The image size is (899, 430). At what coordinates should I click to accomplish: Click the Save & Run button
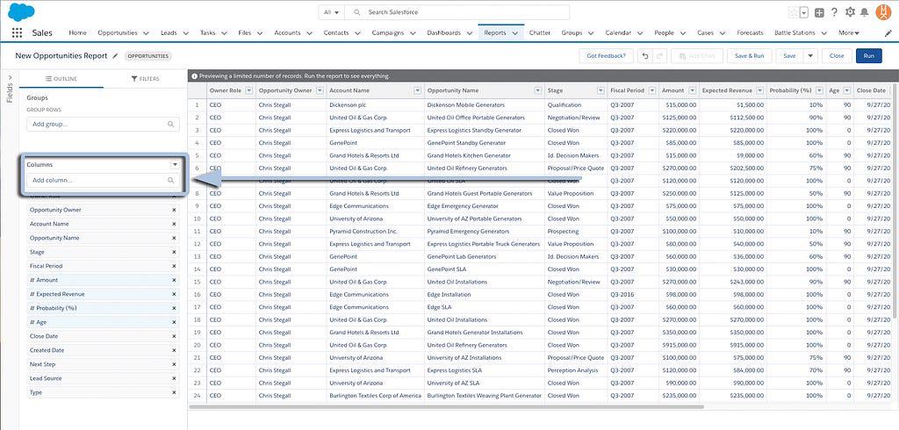tap(748, 55)
